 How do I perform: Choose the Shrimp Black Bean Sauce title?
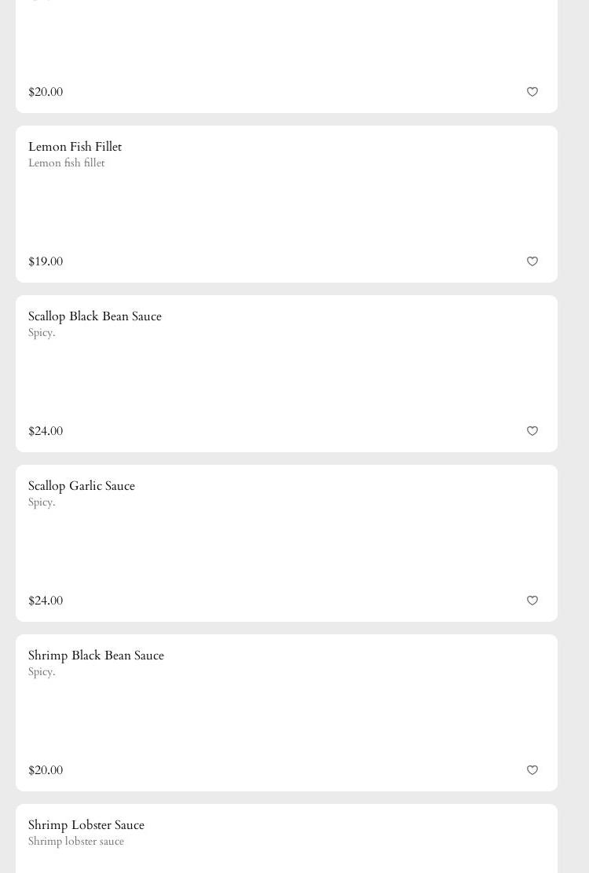click(96, 656)
